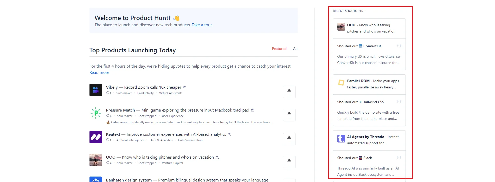Viewport: 495px width, 182px height.
Task: Upvote the Vibely product
Action: click(289, 92)
